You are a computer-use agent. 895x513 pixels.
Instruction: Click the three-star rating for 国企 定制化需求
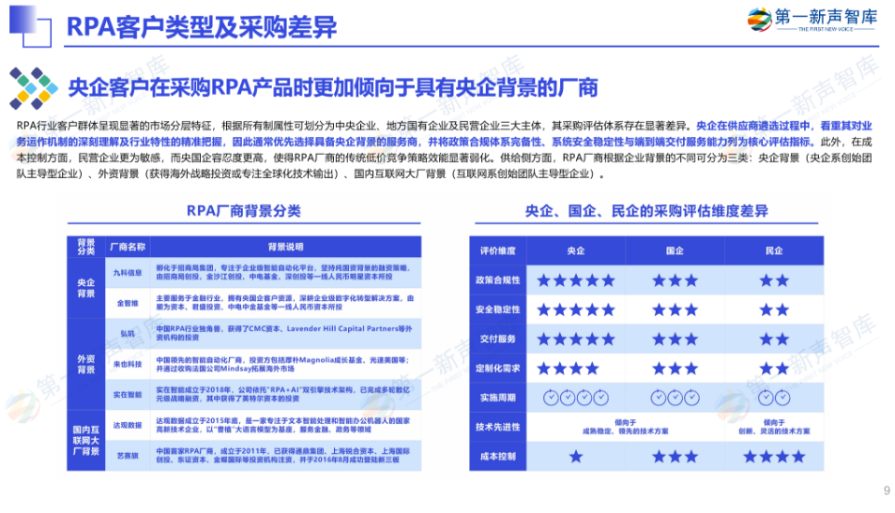point(675,369)
